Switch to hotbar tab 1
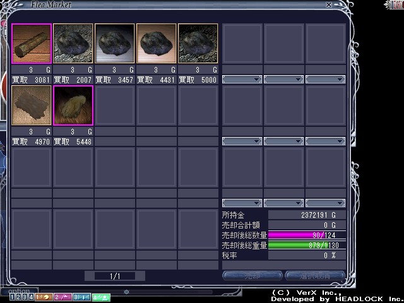 click(x=13, y=296)
